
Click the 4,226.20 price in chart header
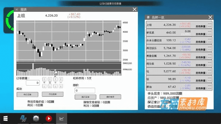(x=51, y=15)
